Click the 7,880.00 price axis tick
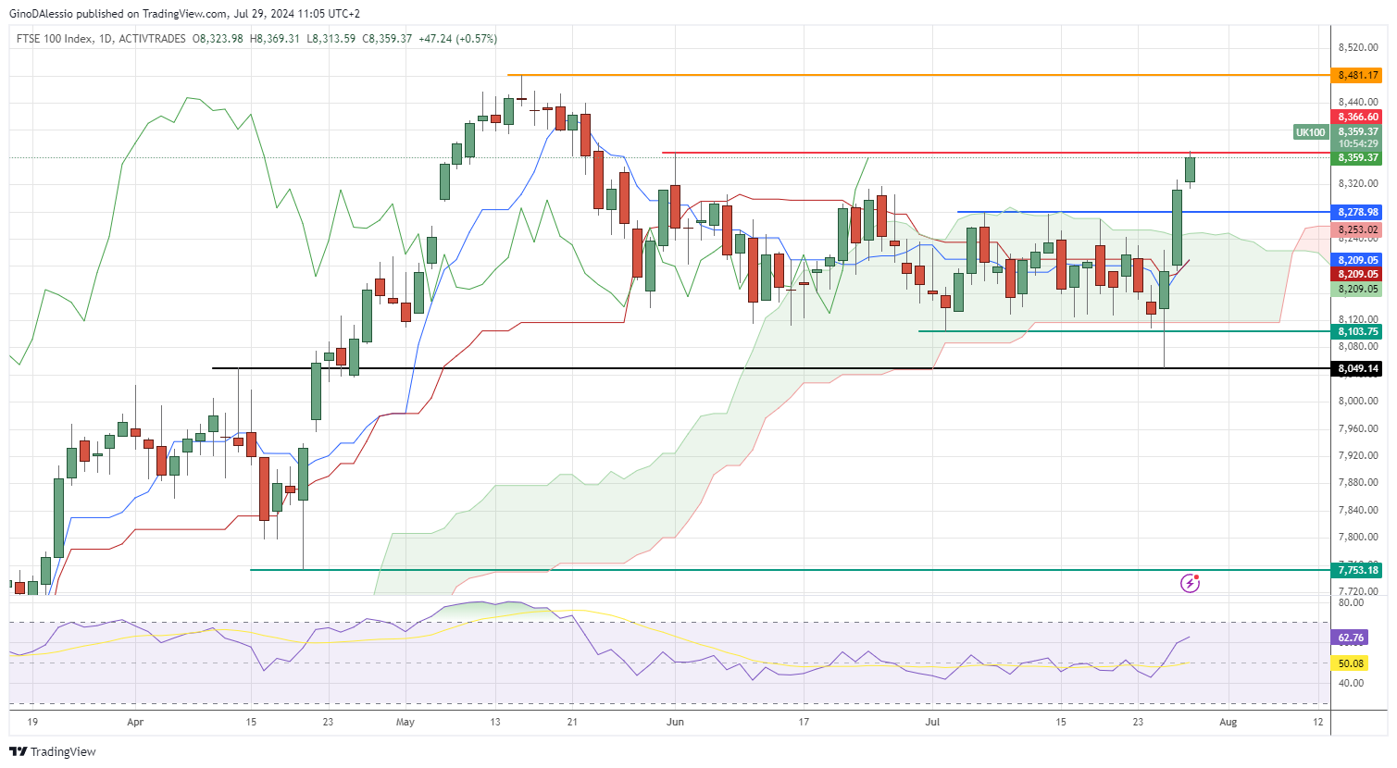Viewport: 1397px width, 768px height. tap(1358, 482)
